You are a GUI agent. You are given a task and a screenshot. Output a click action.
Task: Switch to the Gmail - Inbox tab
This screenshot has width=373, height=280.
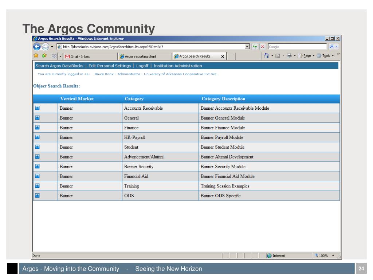coord(90,57)
